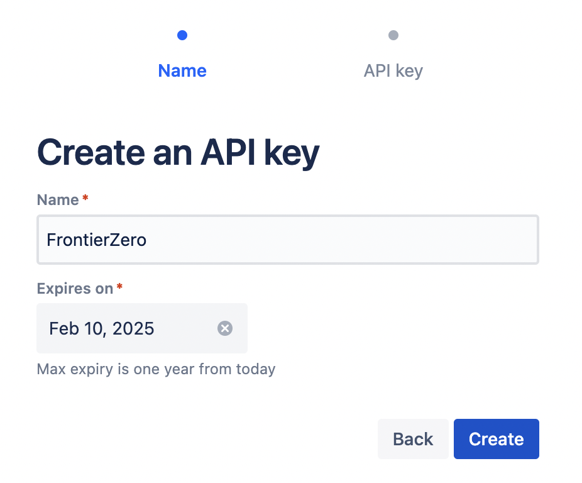Click empty space right of FrontierZero text
This screenshot has height=483, width=582.
point(346,240)
